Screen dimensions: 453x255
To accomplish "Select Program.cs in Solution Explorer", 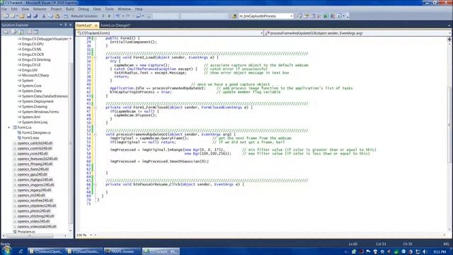I will pos(25,232).
